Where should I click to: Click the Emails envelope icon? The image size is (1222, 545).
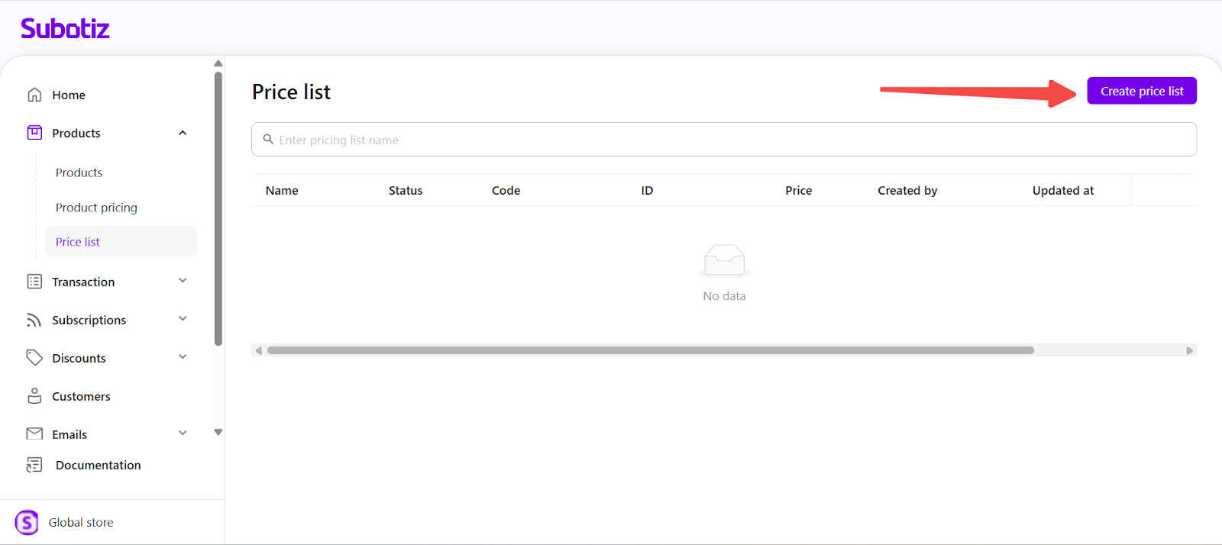click(34, 434)
